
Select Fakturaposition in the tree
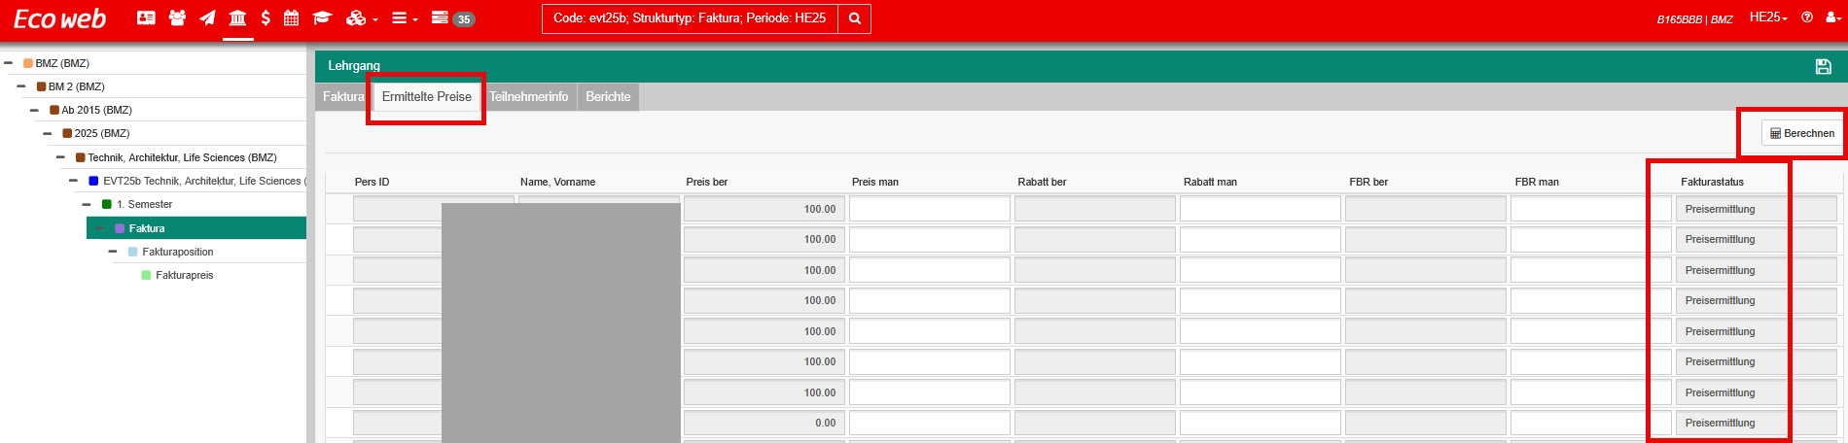point(177,252)
